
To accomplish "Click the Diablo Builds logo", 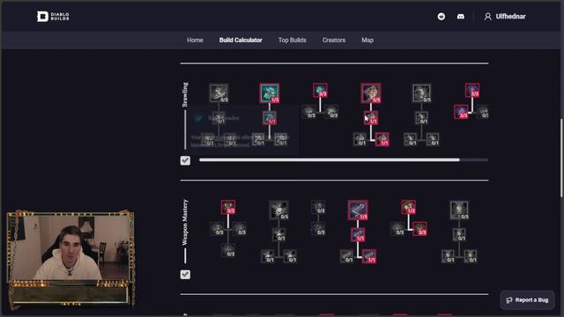I will (53, 17).
